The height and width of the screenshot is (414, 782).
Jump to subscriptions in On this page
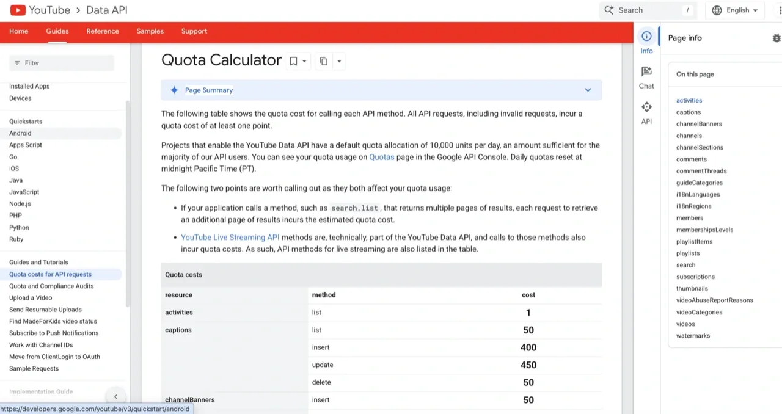click(x=695, y=277)
